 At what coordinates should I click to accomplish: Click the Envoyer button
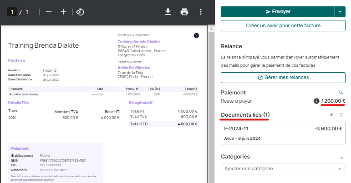pos(277,11)
